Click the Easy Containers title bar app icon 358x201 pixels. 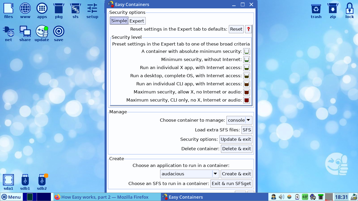point(111,4)
